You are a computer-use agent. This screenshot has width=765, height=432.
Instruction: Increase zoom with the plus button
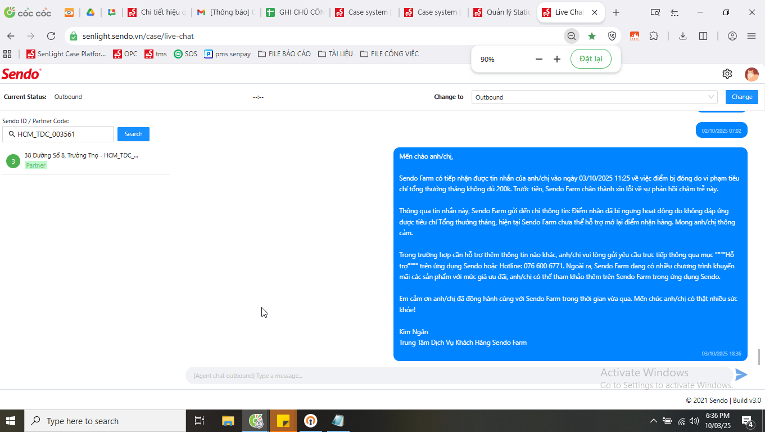[557, 59]
